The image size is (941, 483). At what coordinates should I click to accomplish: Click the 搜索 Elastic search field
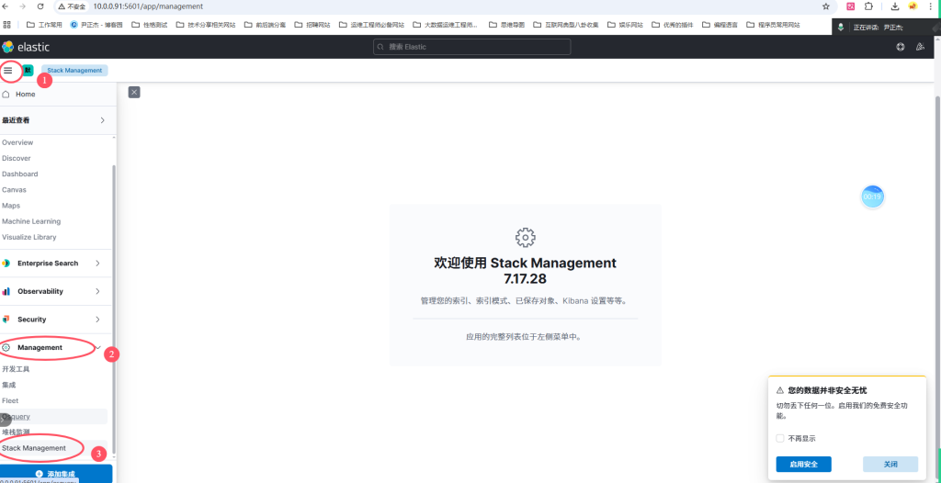(471, 47)
